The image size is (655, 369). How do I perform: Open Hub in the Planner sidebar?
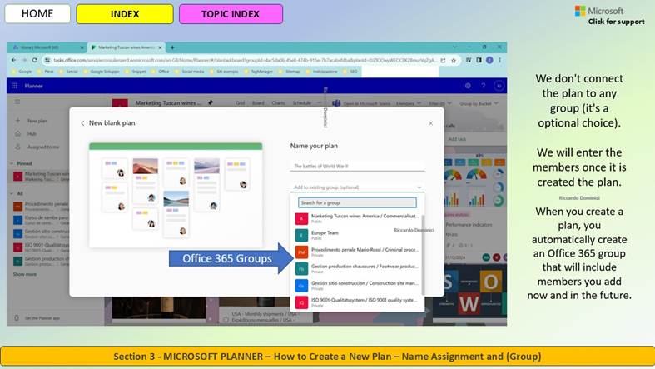click(x=26, y=134)
